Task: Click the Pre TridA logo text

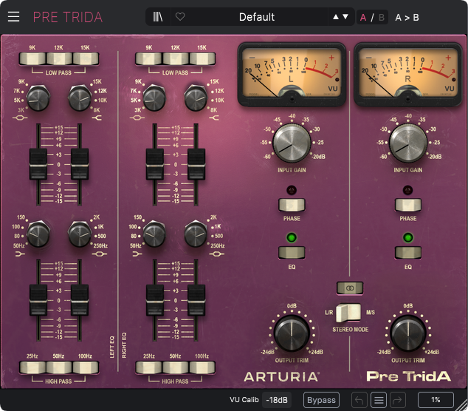Action: [x=409, y=376]
